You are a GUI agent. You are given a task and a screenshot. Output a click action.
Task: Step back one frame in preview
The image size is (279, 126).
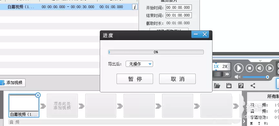point(259,68)
